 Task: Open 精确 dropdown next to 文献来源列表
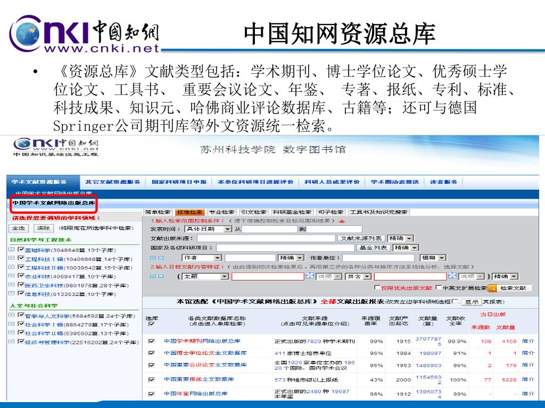pos(400,239)
